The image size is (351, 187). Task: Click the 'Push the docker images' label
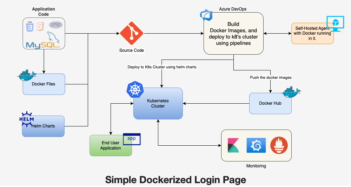pyautogui.click(x=271, y=77)
